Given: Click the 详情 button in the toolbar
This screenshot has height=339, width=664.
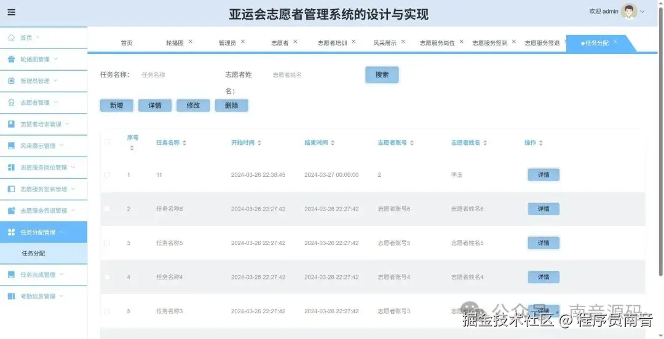Looking at the screenshot, I should click(155, 106).
